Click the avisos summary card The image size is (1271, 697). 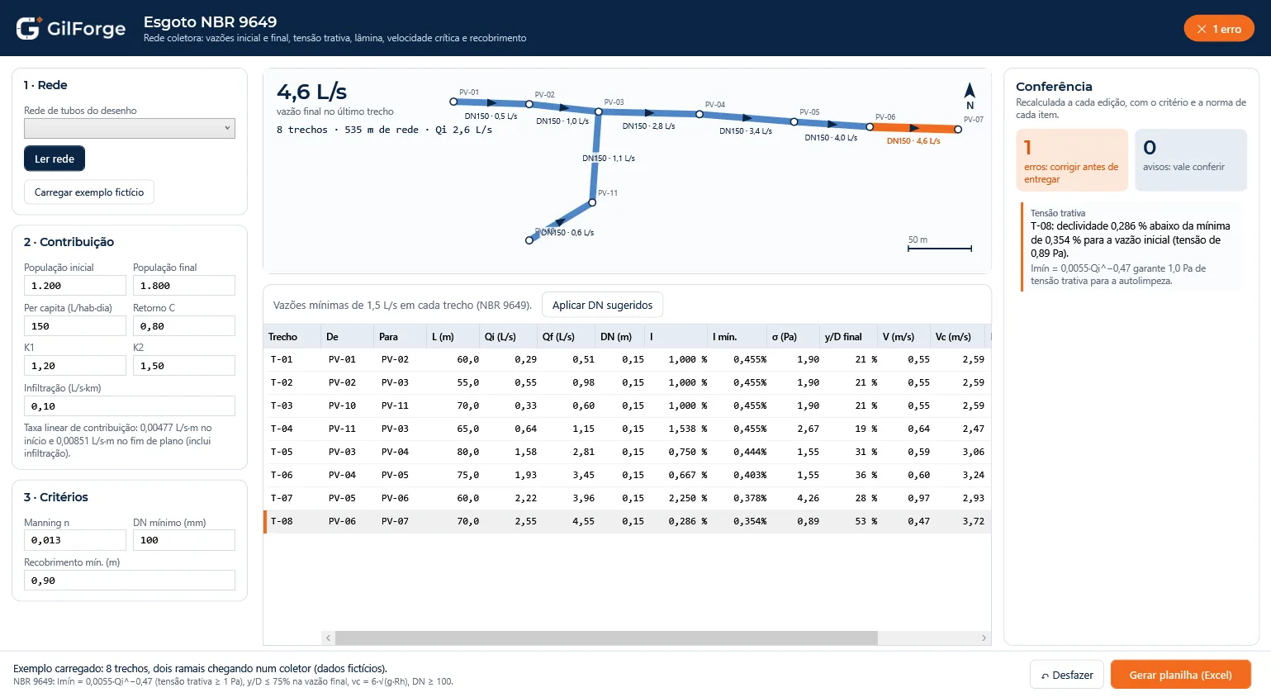pyautogui.click(x=1191, y=160)
